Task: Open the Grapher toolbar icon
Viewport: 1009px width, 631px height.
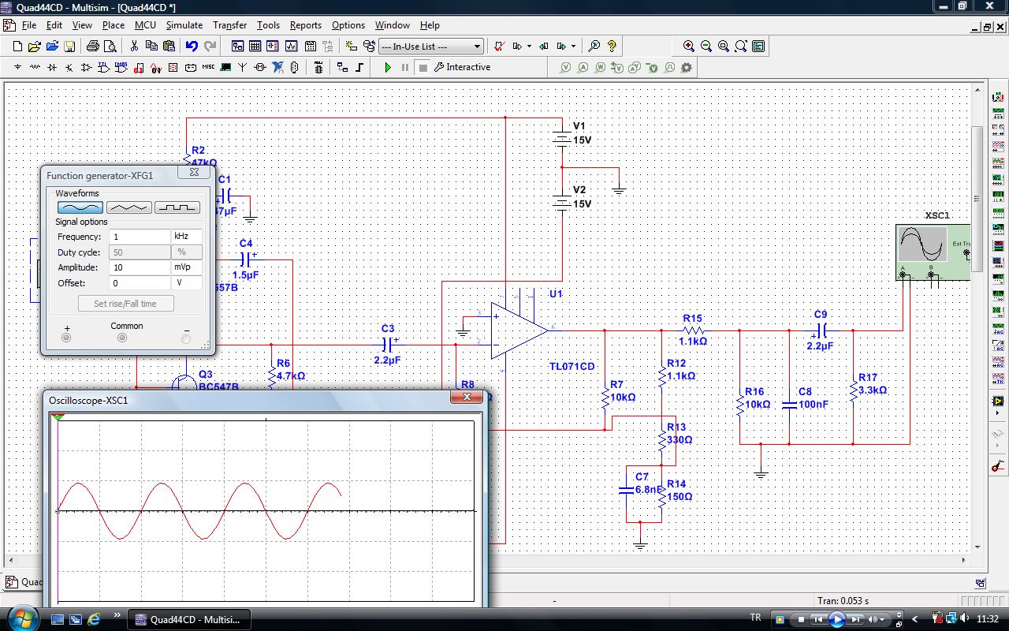Action: 292,47
